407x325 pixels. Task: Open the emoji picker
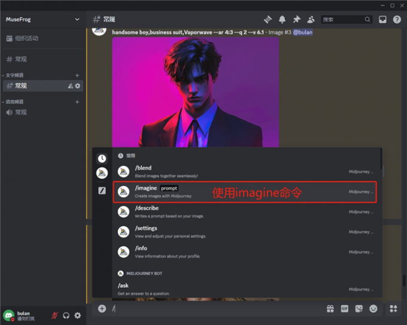coord(373,309)
